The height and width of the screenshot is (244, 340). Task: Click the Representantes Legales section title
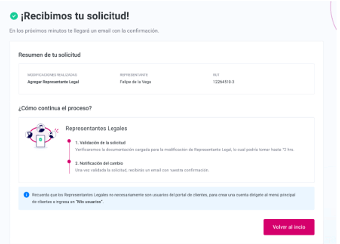97,128
